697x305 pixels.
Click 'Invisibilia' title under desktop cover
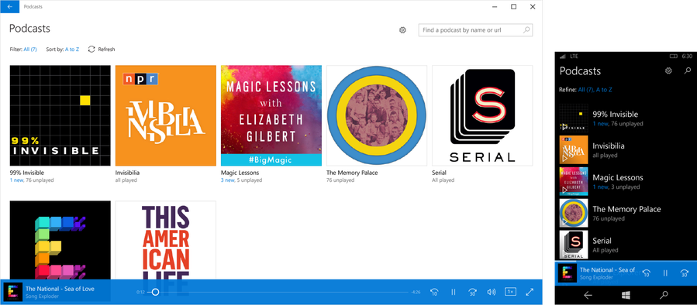click(128, 173)
